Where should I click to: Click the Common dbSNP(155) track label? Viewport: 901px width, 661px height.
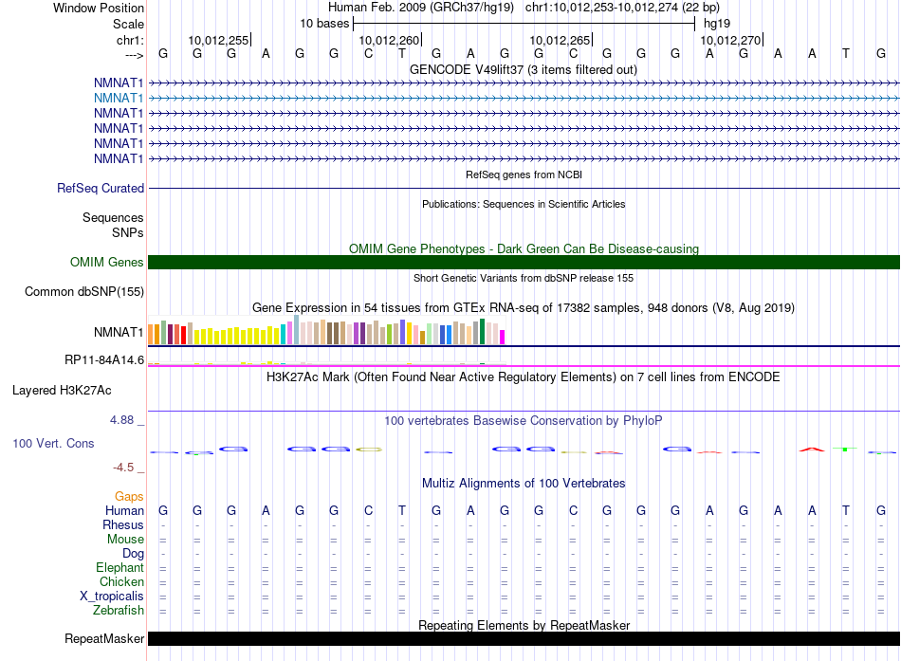(83, 292)
